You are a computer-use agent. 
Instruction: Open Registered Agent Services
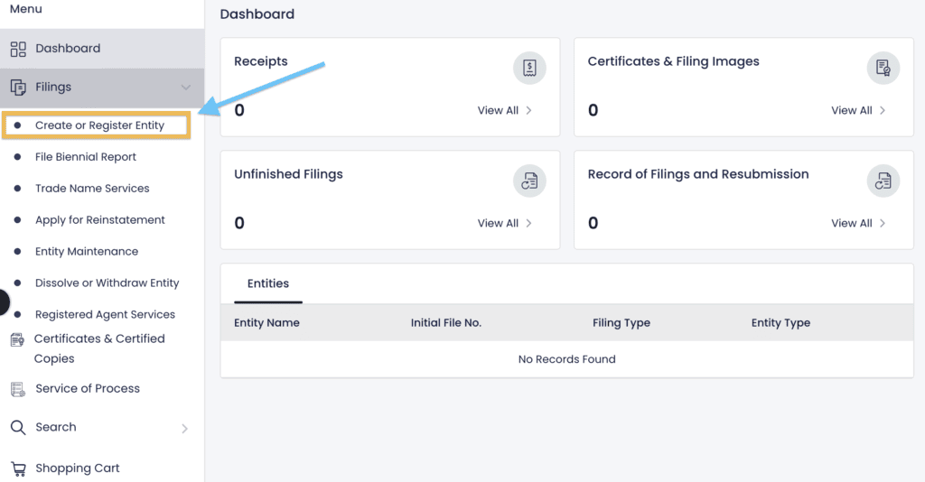click(x=105, y=314)
